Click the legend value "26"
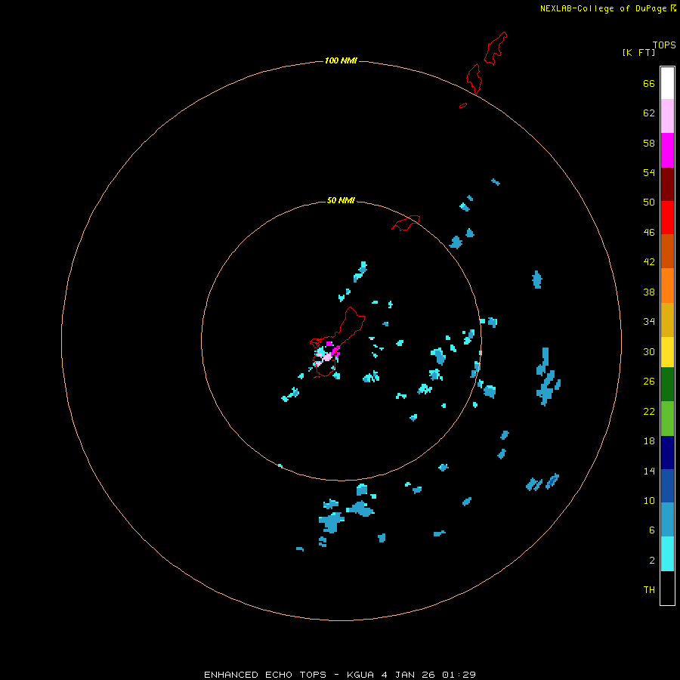680x680 pixels. pyautogui.click(x=649, y=382)
